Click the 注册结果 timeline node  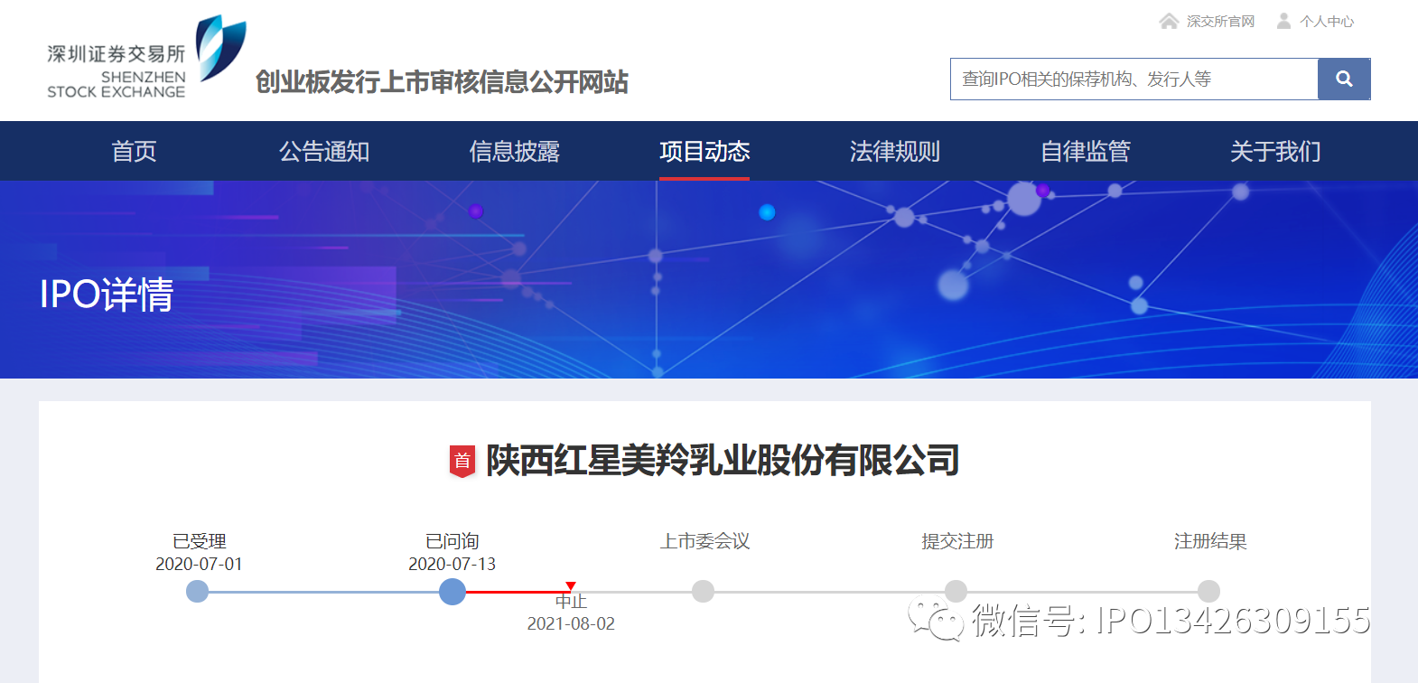point(1208,592)
